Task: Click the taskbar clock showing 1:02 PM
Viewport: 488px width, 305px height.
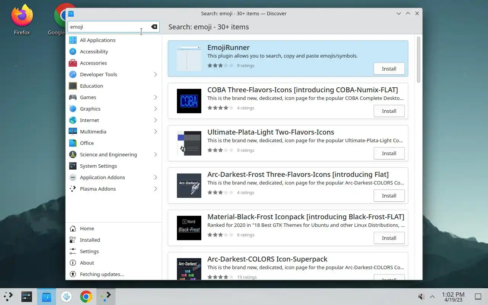Action: (x=453, y=297)
